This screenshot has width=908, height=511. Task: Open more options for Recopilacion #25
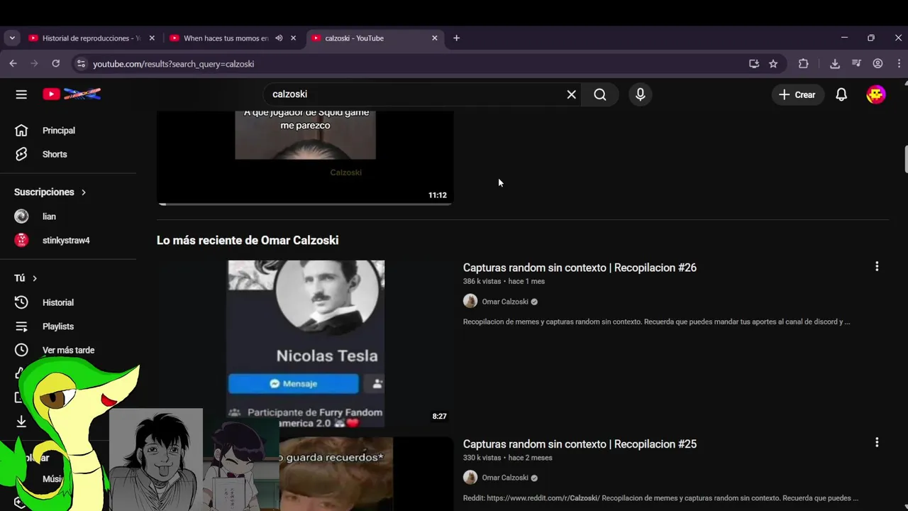coord(877,442)
